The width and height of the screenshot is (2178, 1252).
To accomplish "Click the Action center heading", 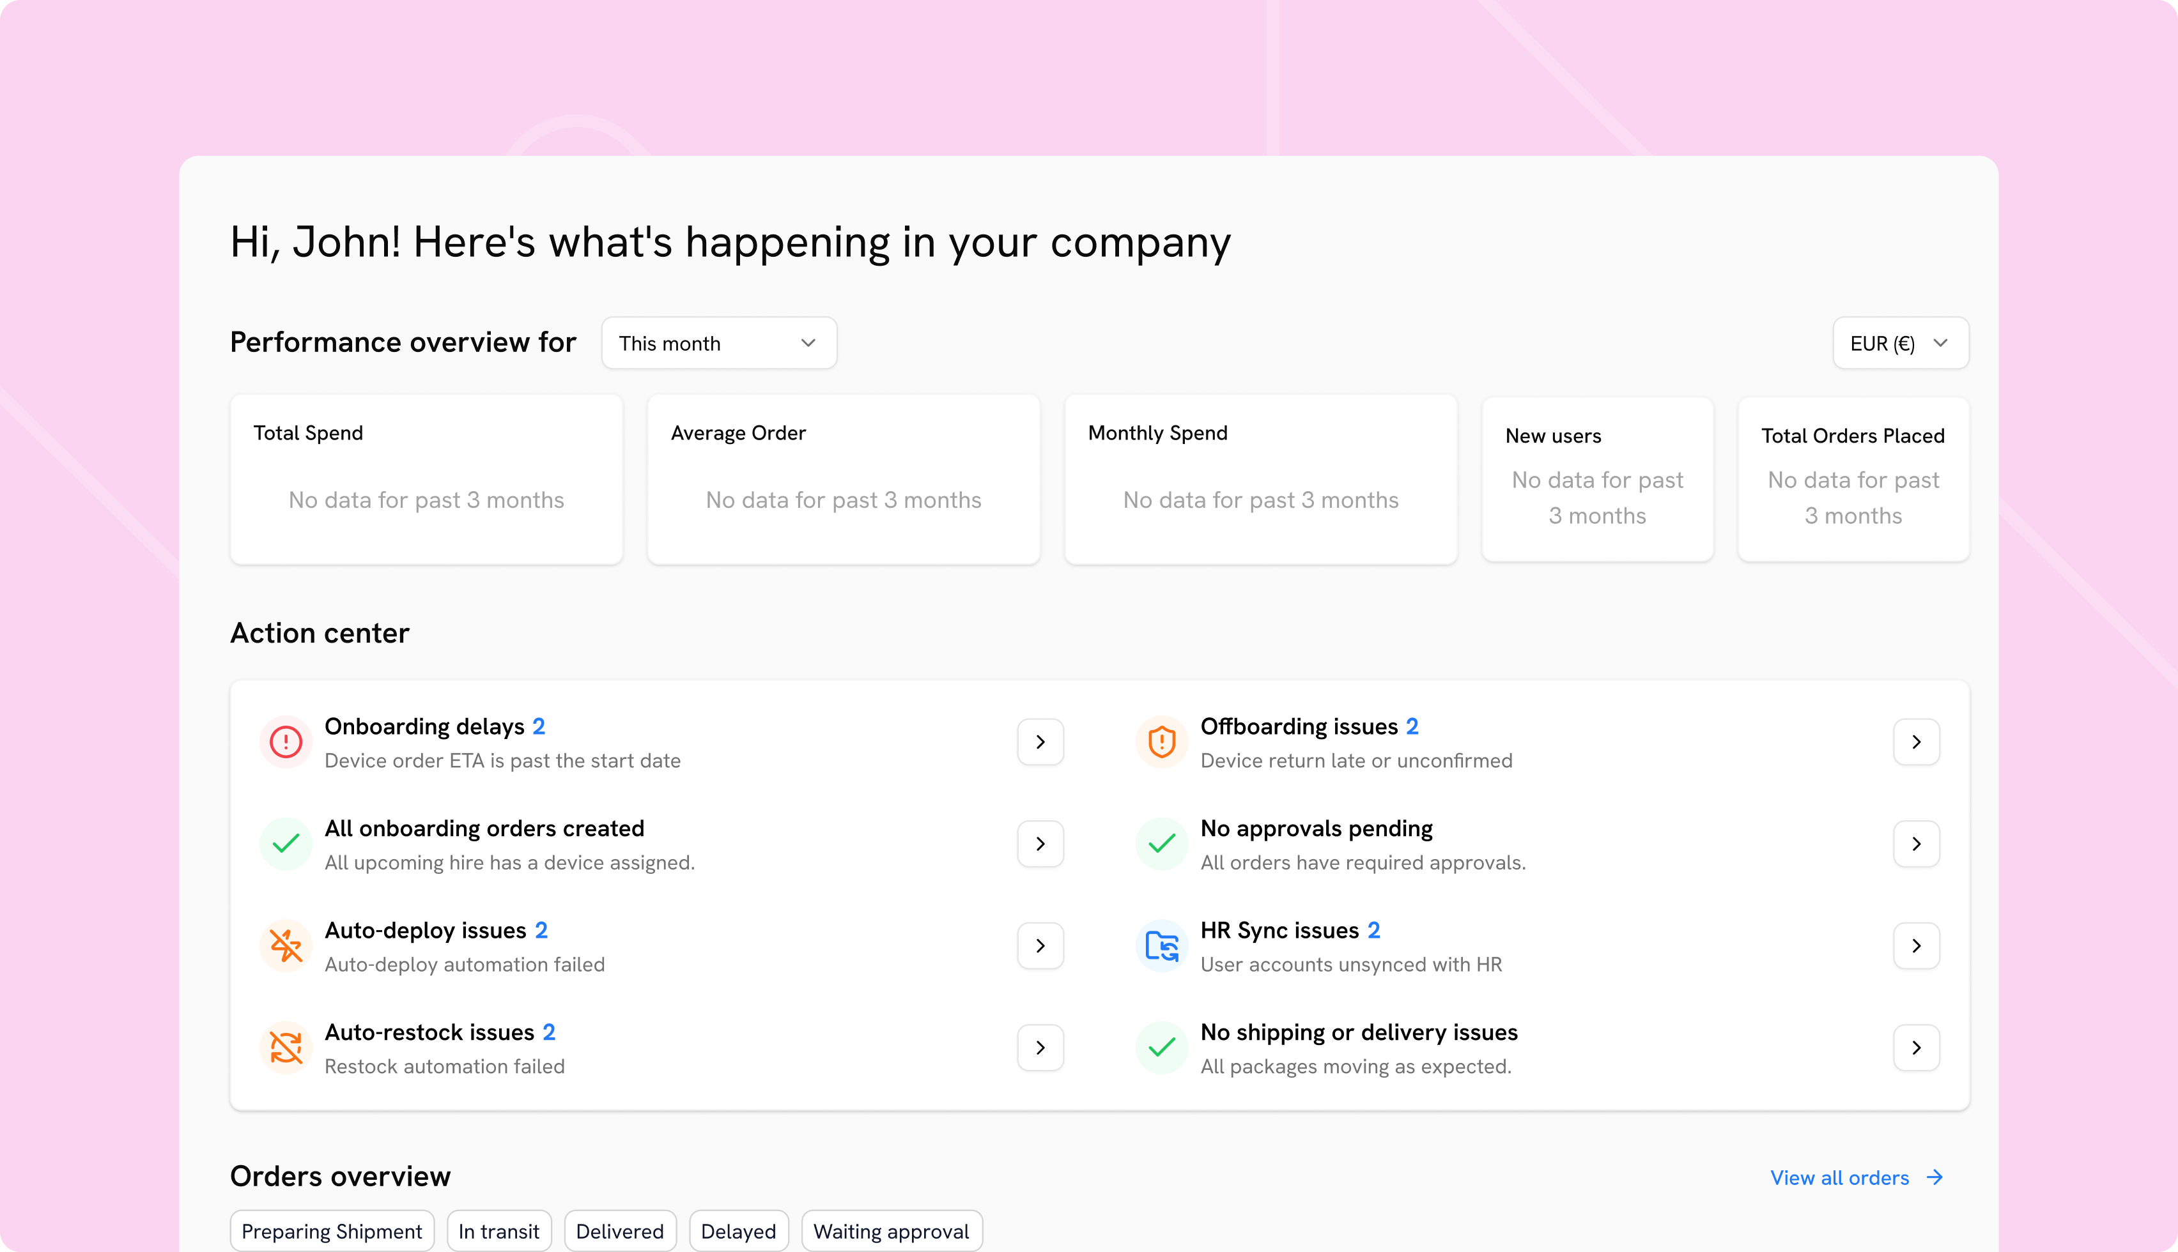I will click(x=319, y=634).
